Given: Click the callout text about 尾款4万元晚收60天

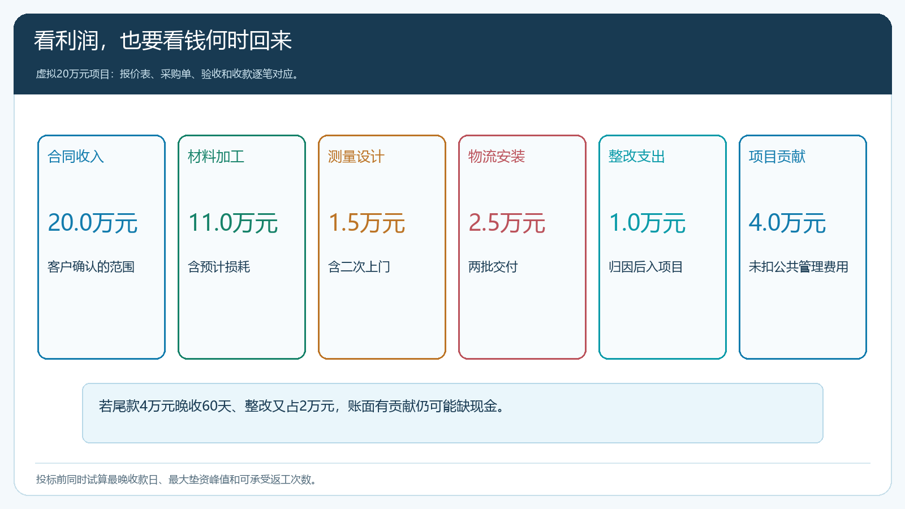Looking at the screenshot, I should point(302,406).
